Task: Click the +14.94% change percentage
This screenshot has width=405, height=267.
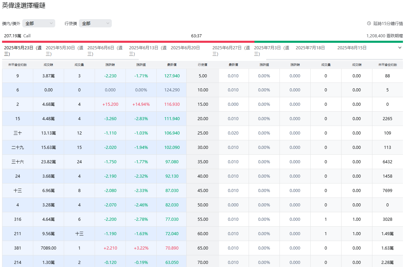Action: [141, 104]
